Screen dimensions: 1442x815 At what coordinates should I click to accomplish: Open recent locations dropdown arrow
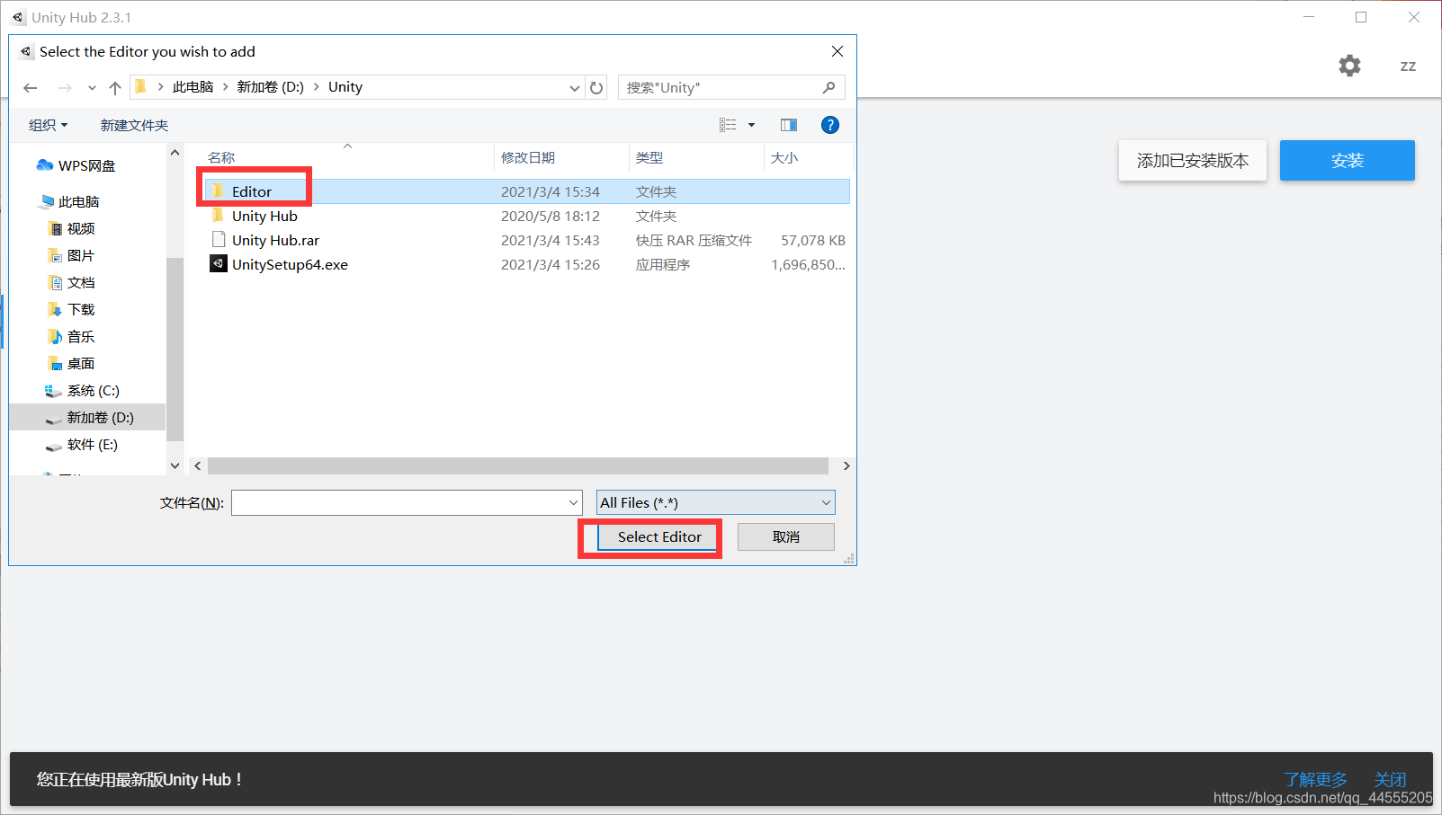pyautogui.click(x=92, y=88)
